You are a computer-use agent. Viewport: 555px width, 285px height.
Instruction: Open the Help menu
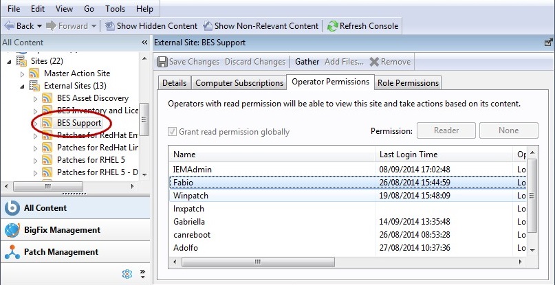[x=144, y=9]
